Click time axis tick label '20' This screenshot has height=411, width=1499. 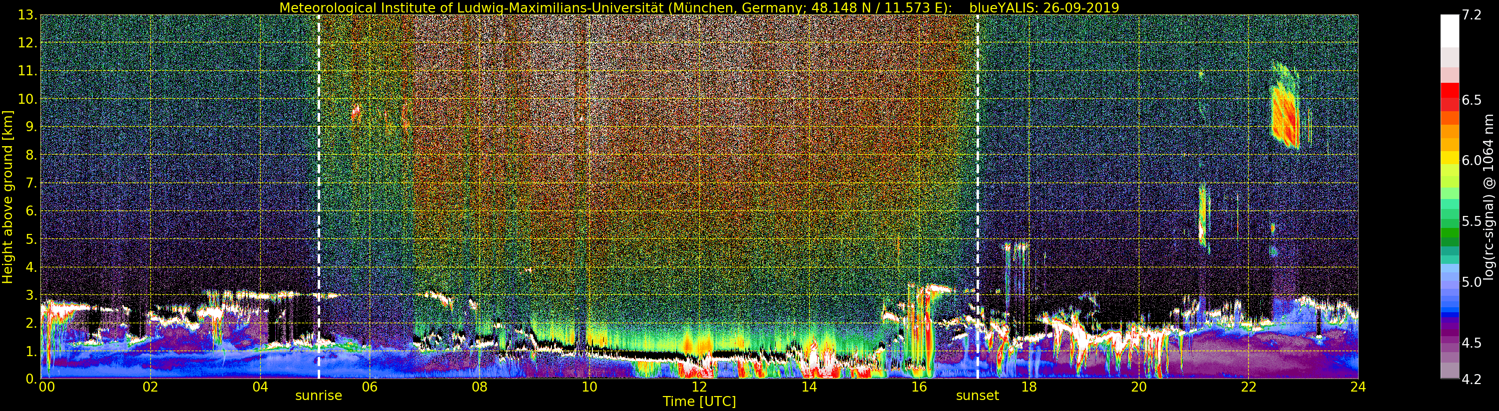click(1139, 387)
